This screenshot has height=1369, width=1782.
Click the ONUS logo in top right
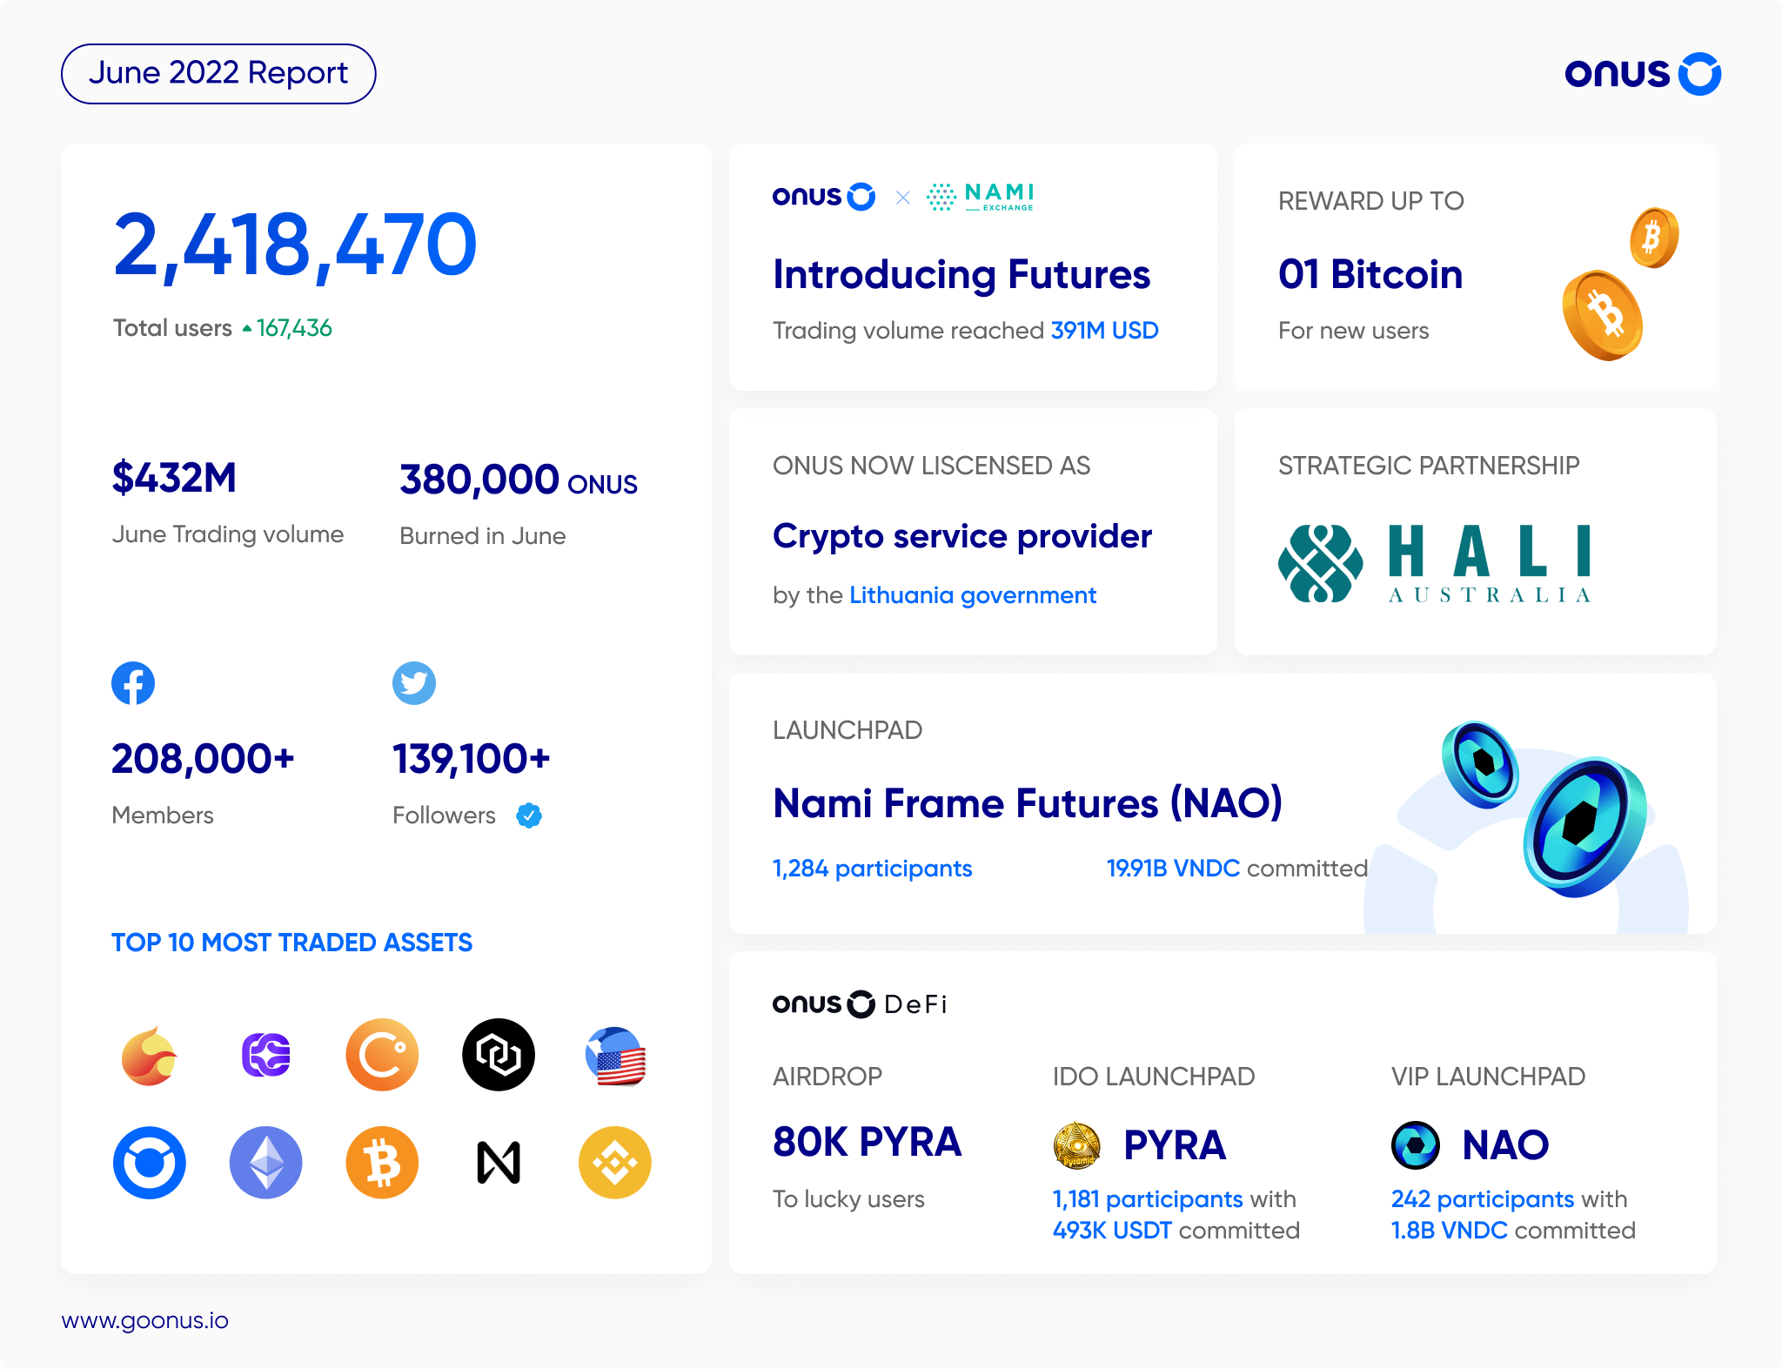click(1643, 74)
